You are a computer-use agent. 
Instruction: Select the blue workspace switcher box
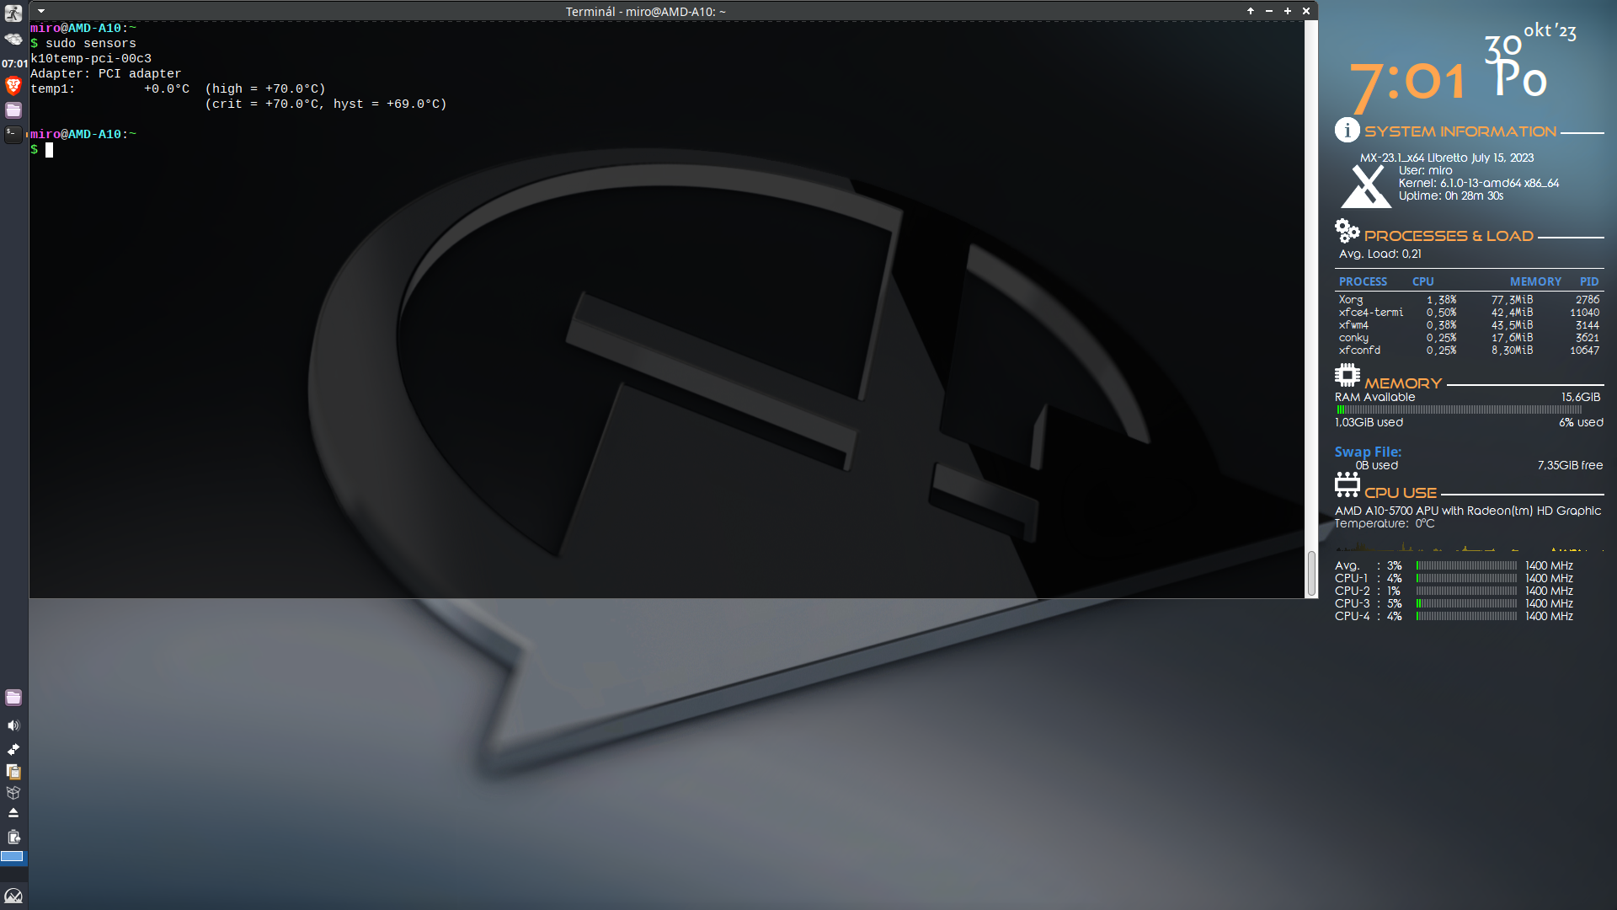(x=13, y=857)
